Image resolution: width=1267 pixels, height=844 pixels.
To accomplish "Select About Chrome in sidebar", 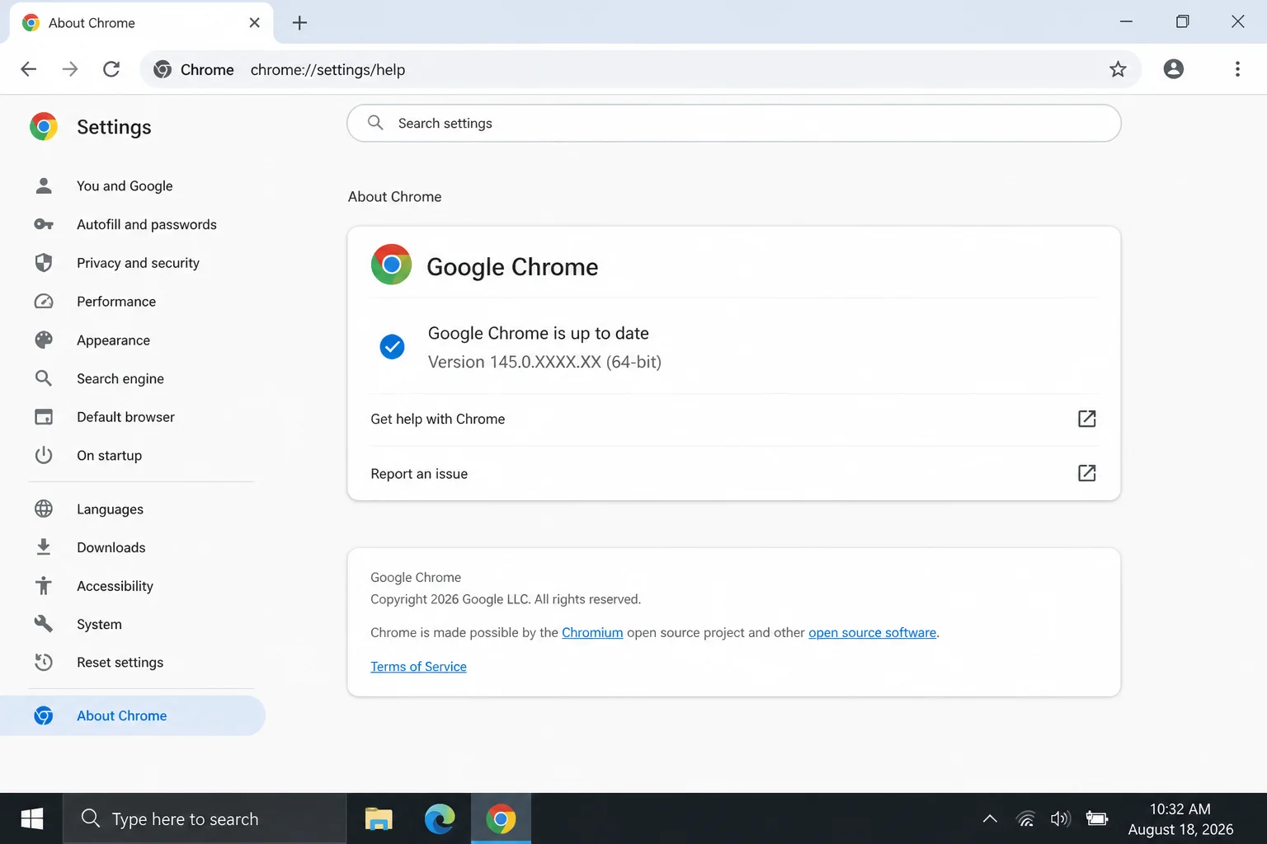I will click(132, 715).
